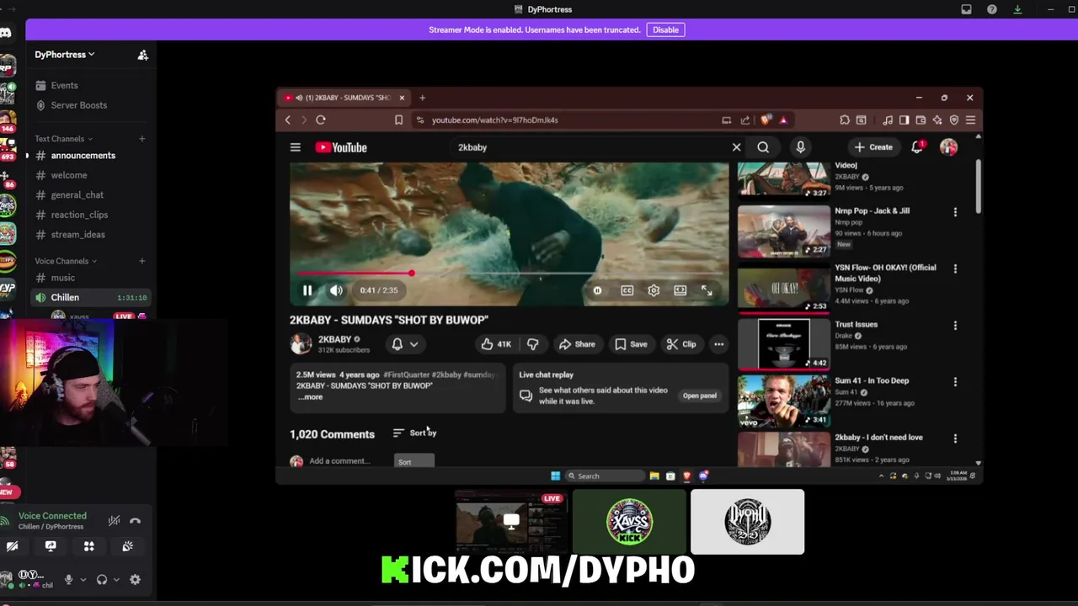
Task: Reload the browser page
Action: pyautogui.click(x=321, y=120)
